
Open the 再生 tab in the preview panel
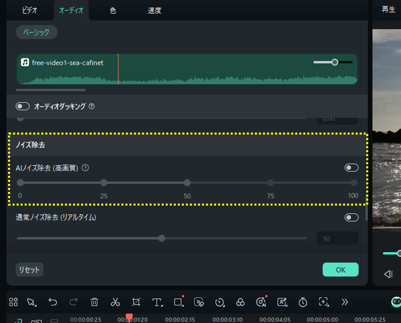point(388,10)
